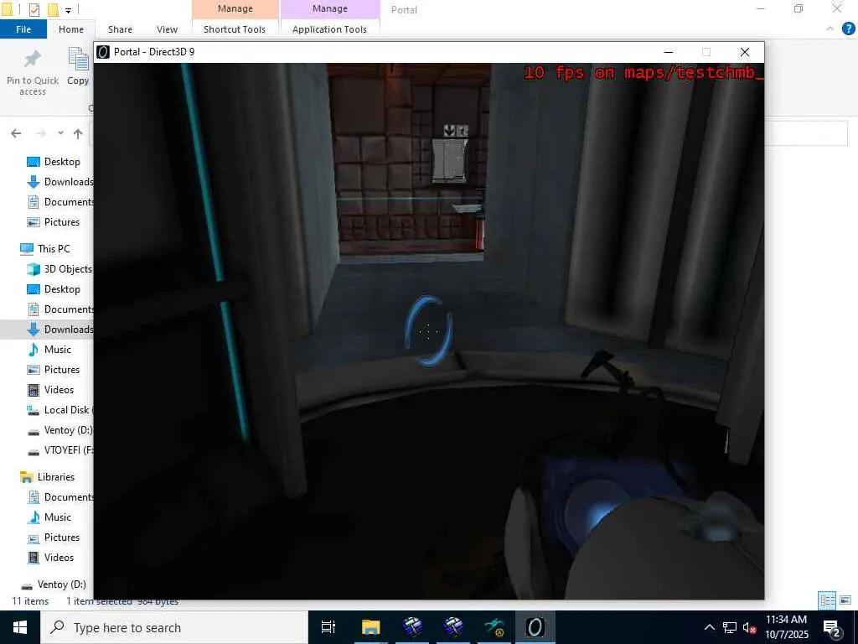Open network status tray icon
The height and width of the screenshot is (644, 858).
coord(730,628)
